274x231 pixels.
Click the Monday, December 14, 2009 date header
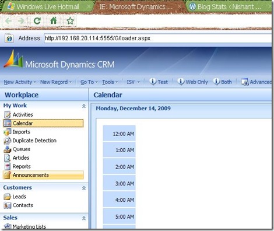coord(134,108)
